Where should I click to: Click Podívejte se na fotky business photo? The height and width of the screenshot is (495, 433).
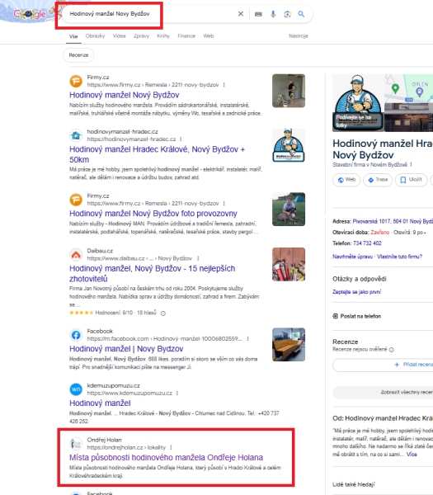(x=358, y=103)
